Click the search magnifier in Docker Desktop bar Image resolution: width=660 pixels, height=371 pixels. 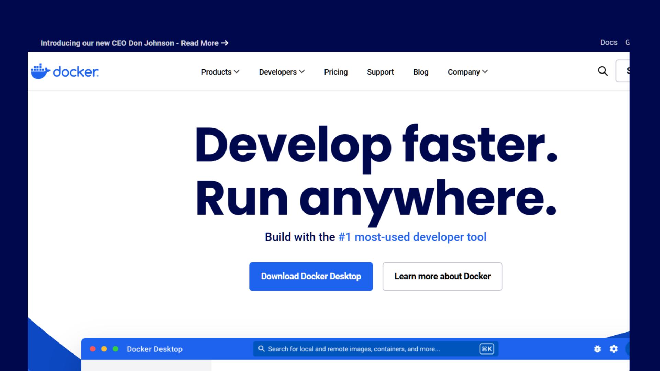click(x=261, y=349)
